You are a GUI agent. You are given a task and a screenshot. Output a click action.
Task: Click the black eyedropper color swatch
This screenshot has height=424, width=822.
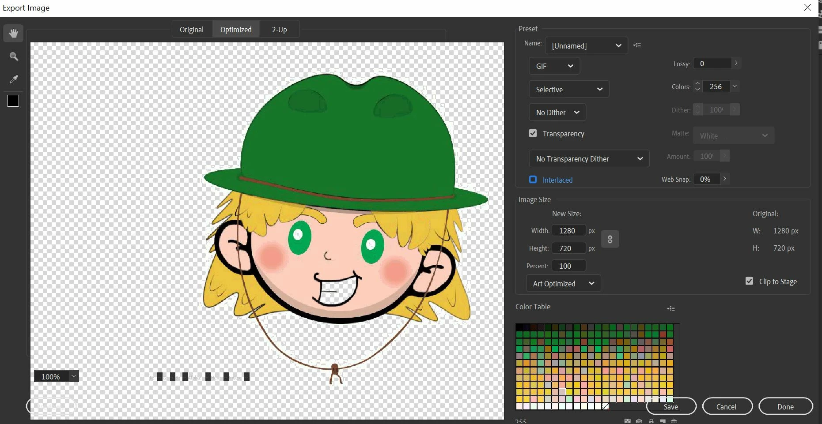tap(13, 101)
